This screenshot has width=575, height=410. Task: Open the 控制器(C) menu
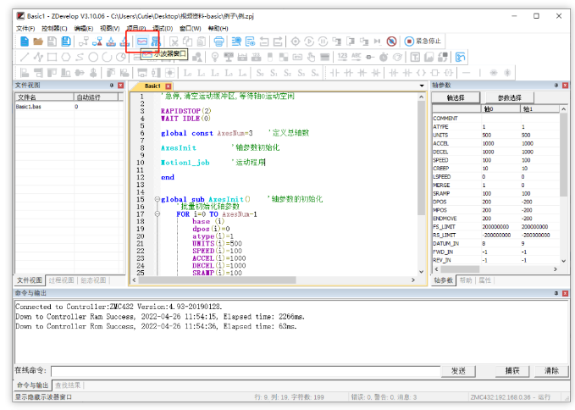(x=54, y=28)
